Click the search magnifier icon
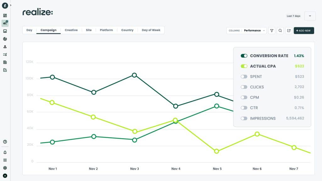322x181 pixels. pyautogui.click(x=280, y=30)
